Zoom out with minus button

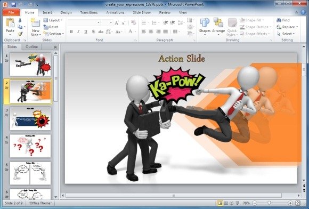pyautogui.click(x=255, y=203)
